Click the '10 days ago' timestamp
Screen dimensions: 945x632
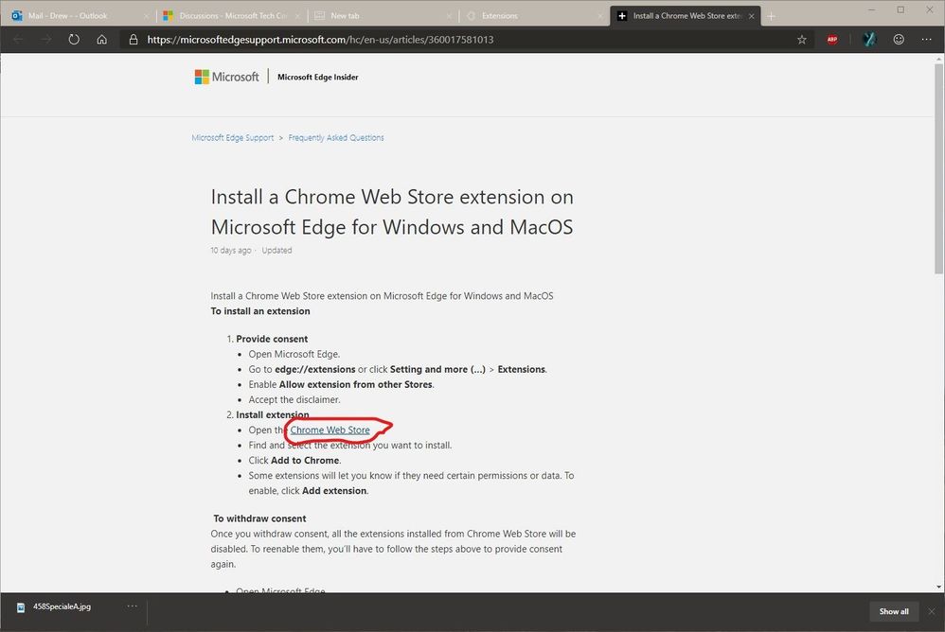(x=231, y=251)
